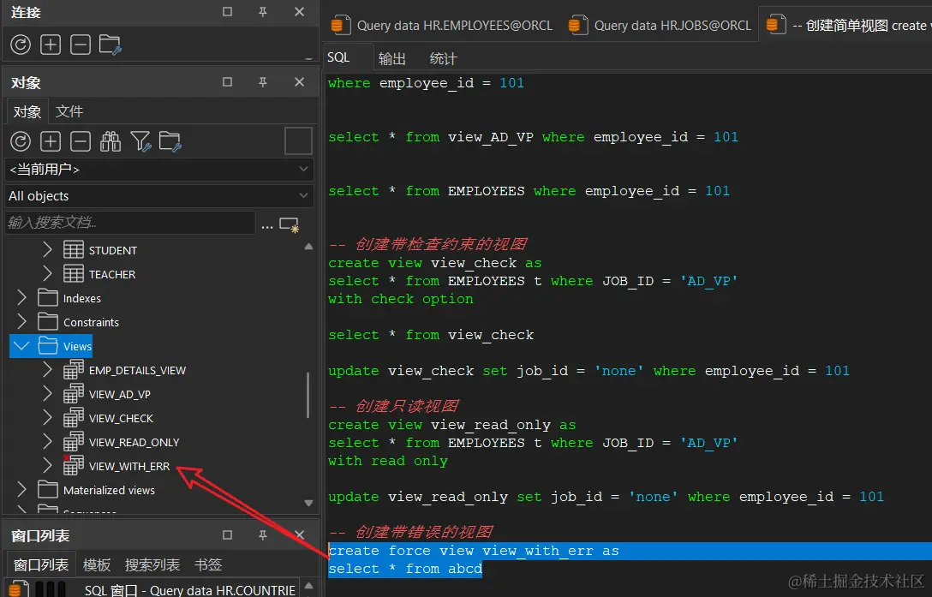This screenshot has height=597, width=932.
Task: Click 'with check option' line in editor
Action: (401, 298)
